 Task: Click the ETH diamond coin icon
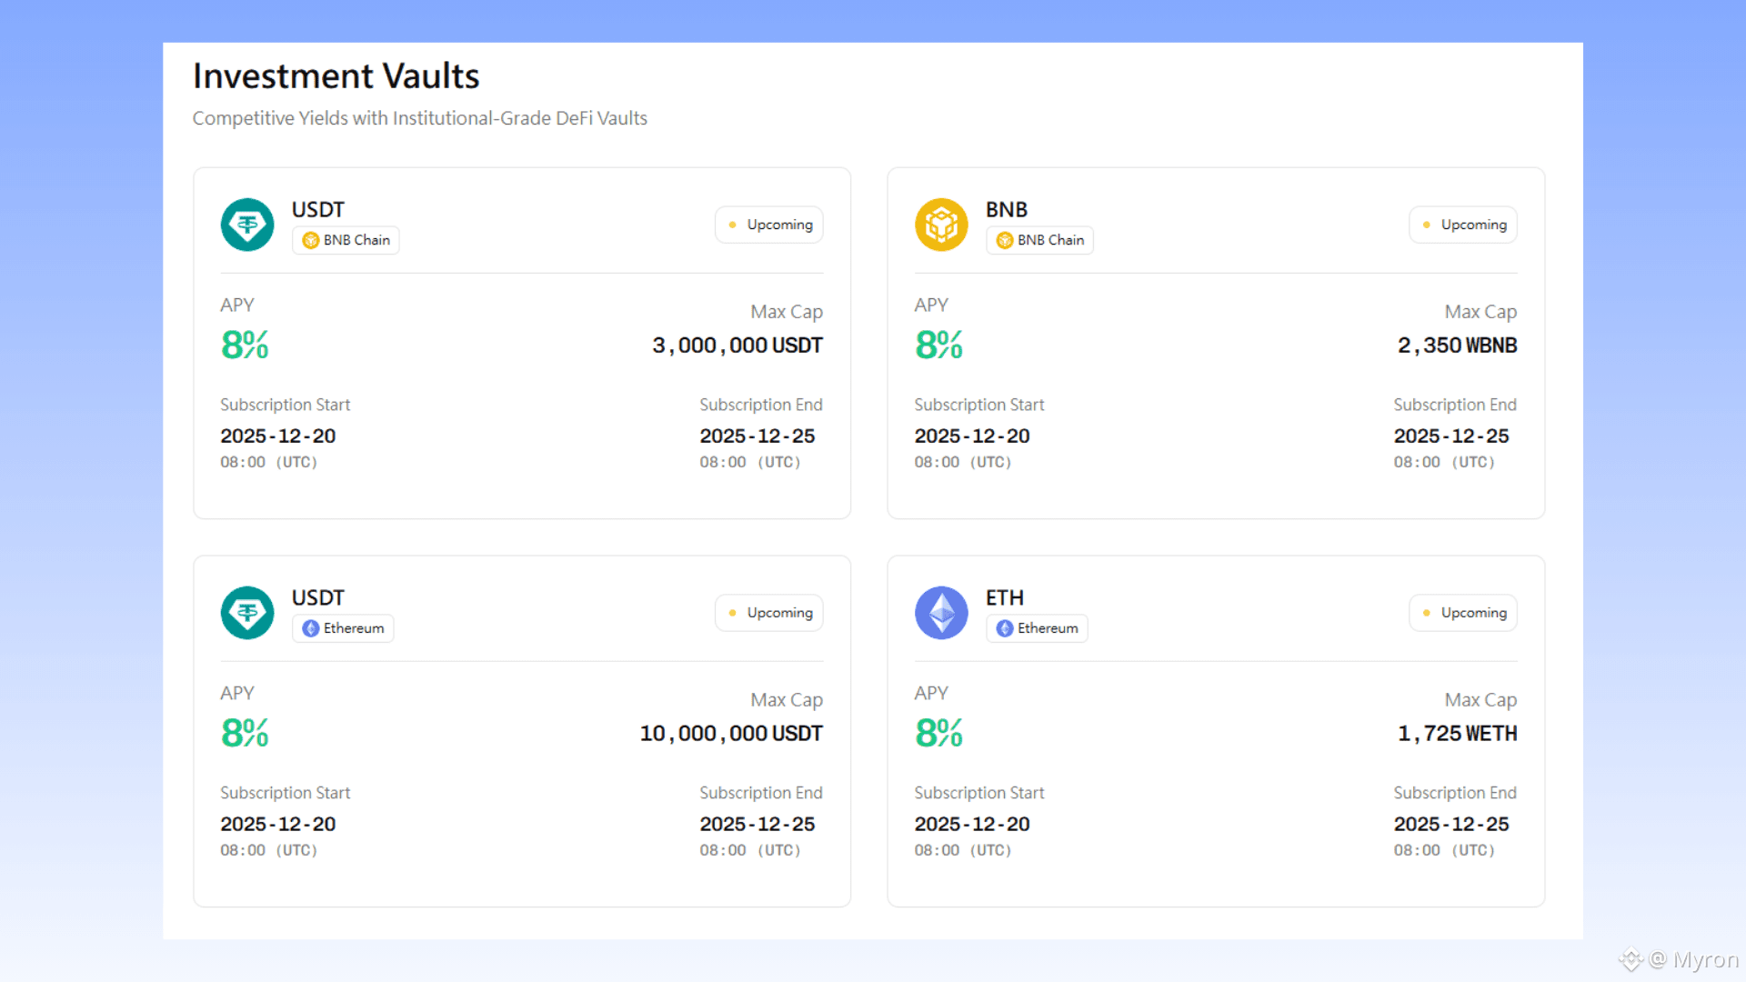[941, 613]
